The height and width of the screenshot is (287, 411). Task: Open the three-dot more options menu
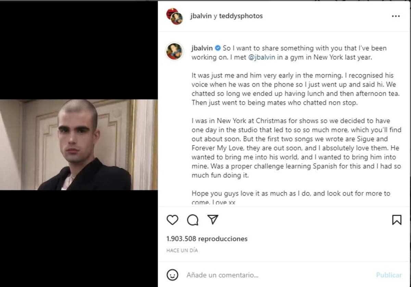pos(396,16)
